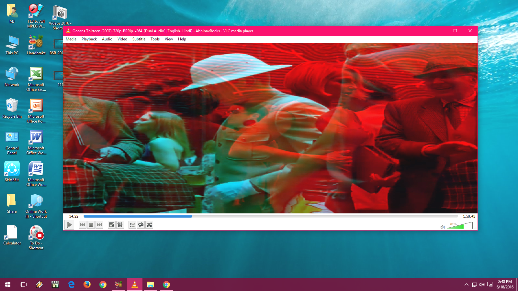Viewport: 518px width, 291px height.
Task: Open the taskbar clock showing 2:48 PM
Action: [505, 285]
